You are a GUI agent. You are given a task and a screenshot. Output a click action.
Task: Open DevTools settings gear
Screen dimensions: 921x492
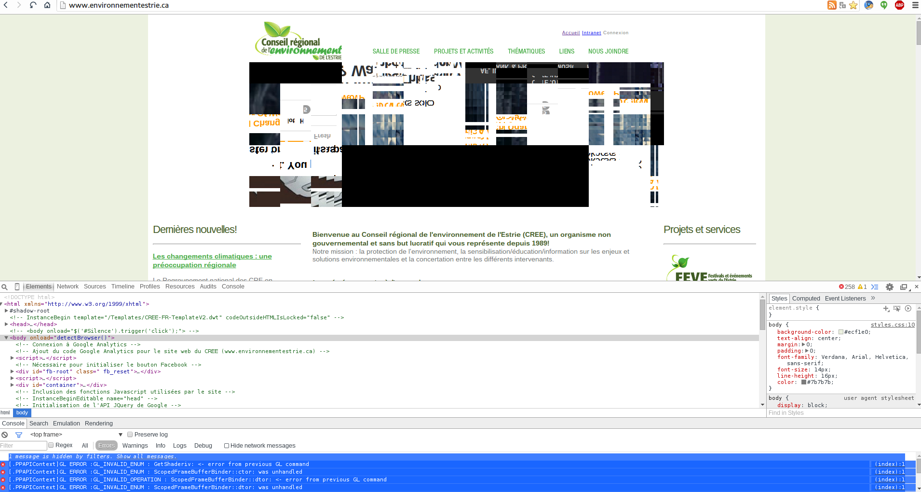(x=890, y=287)
